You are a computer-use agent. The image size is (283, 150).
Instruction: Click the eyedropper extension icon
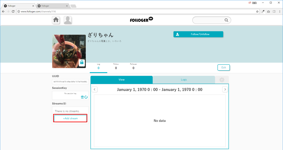tap(263, 12)
